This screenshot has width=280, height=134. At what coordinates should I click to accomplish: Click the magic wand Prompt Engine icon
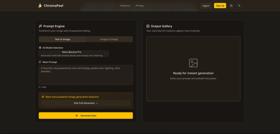click(40, 26)
